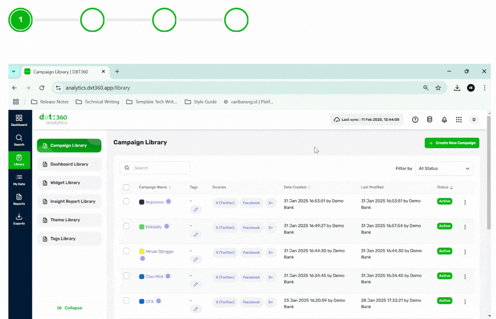Check the Nojorono campaign checkbox
Viewport: 496px width, 319px height.
point(126,201)
